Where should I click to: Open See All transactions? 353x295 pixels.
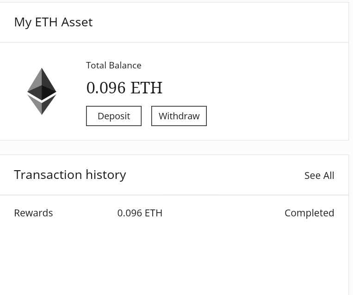click(x=319, y=176)
